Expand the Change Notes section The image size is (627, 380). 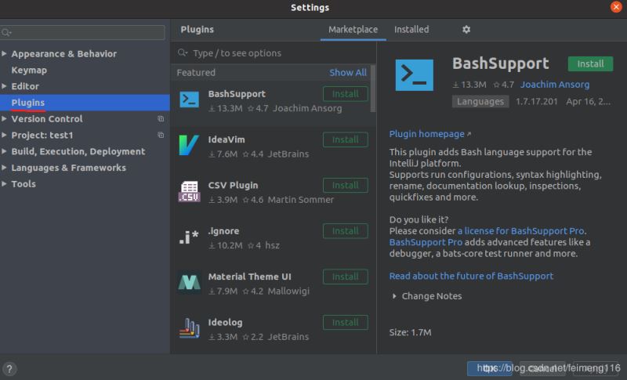pos(394,296)
